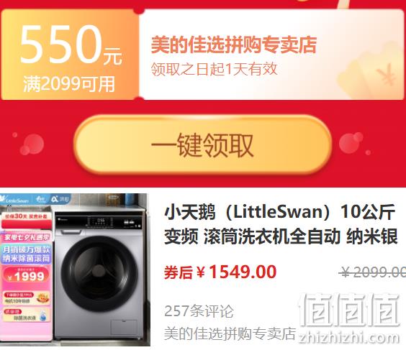
Task: Click the faded ¥ coupon icon
Action: (386, 75)
